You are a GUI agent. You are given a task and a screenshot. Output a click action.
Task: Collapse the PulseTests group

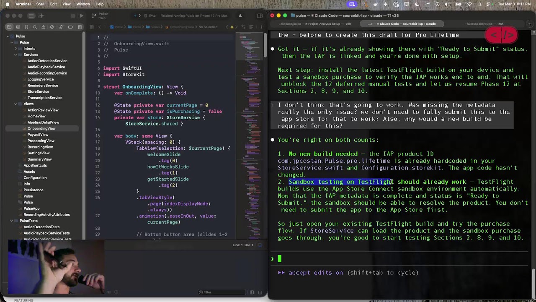(12, 221)
